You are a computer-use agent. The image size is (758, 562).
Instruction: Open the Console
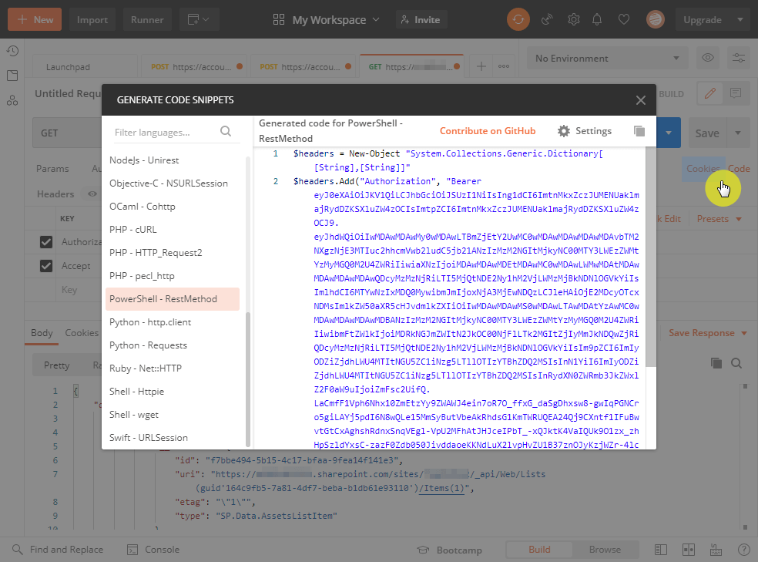click(153, 550)
